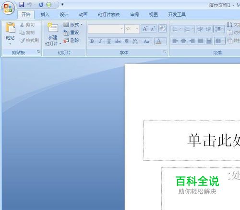Click the text direction icon
This screenshot has width=240, height=210.
coord(229,24)
